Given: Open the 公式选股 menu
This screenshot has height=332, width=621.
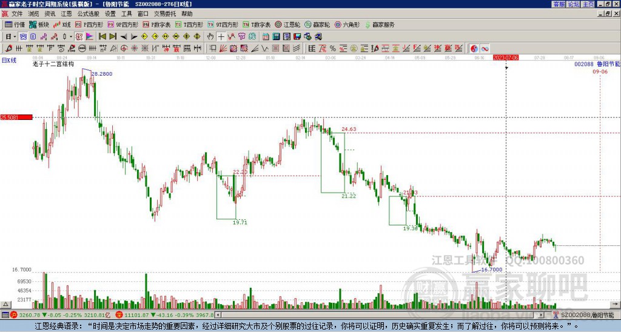Looking at the screenshot, I should (89, 14).
